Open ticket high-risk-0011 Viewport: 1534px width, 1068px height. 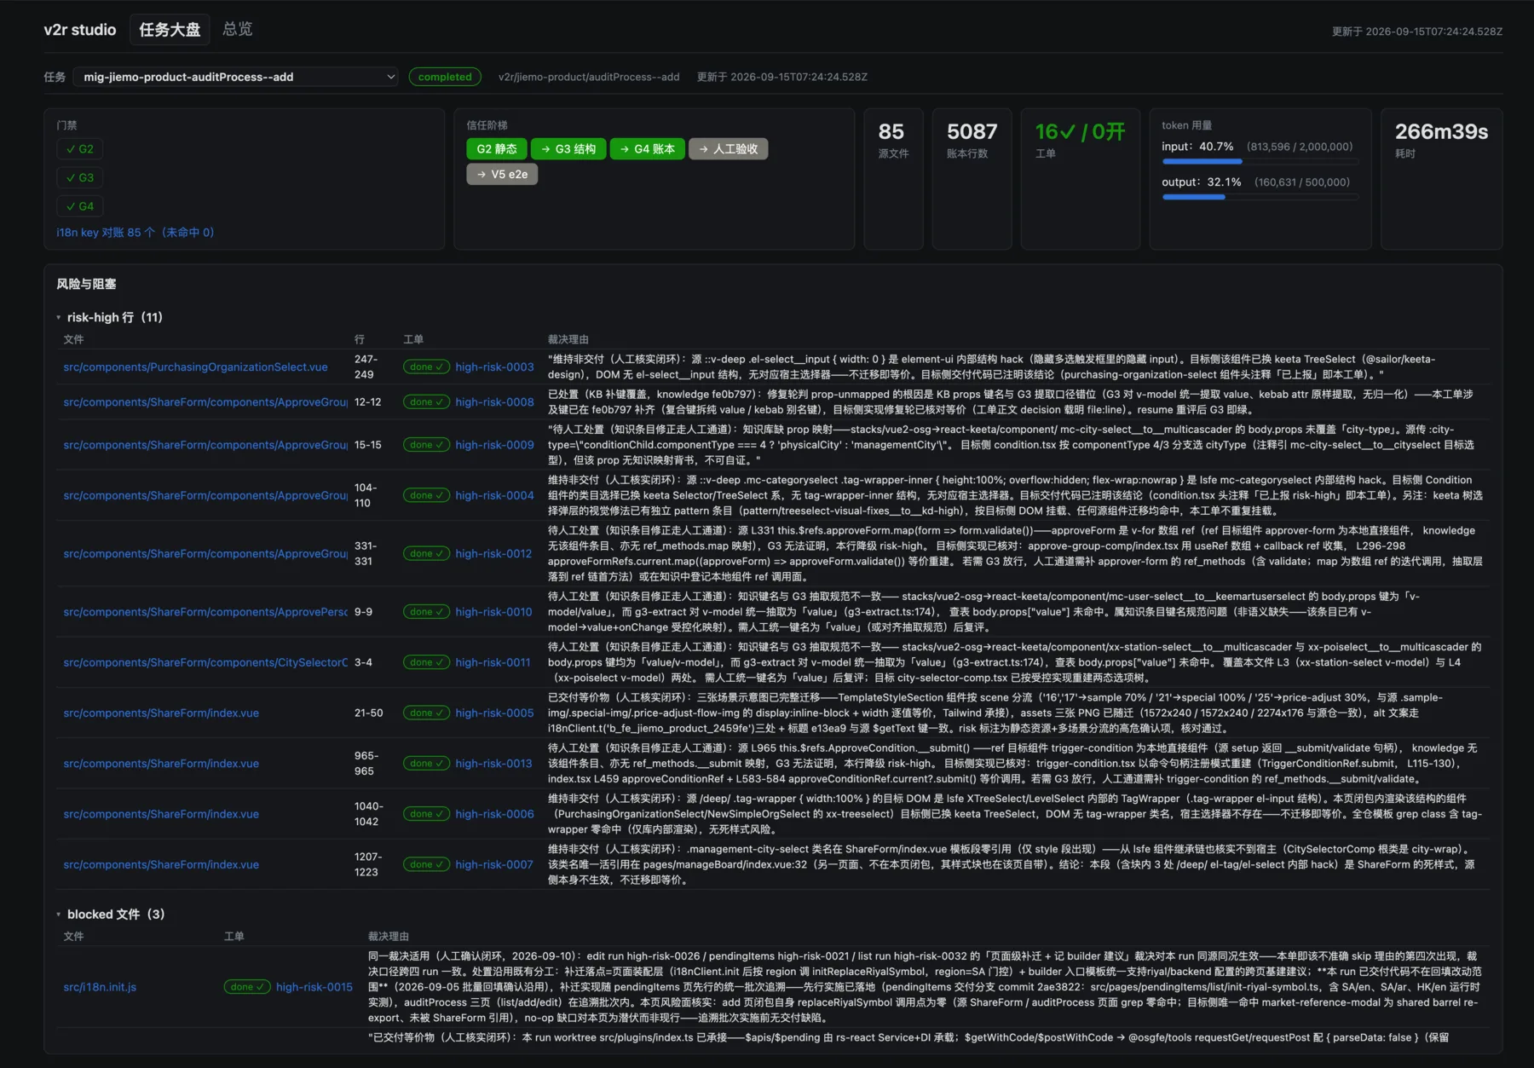click(493, 662)
